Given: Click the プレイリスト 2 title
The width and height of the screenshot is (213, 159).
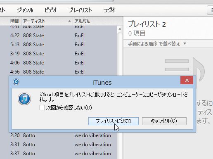Looking at the screenshot, I should point(147,24).
